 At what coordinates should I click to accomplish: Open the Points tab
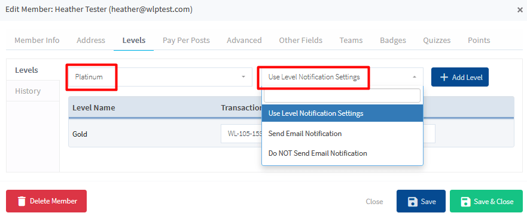(x=479, y=40)
